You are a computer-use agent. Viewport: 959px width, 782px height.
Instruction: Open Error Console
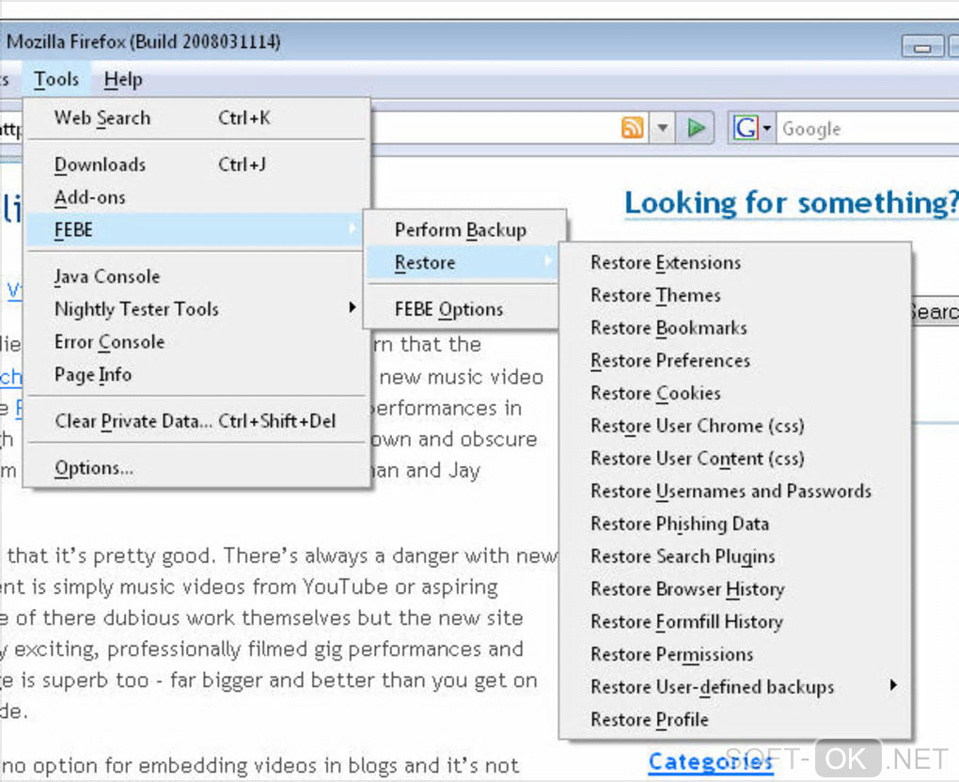coord(197,342)
